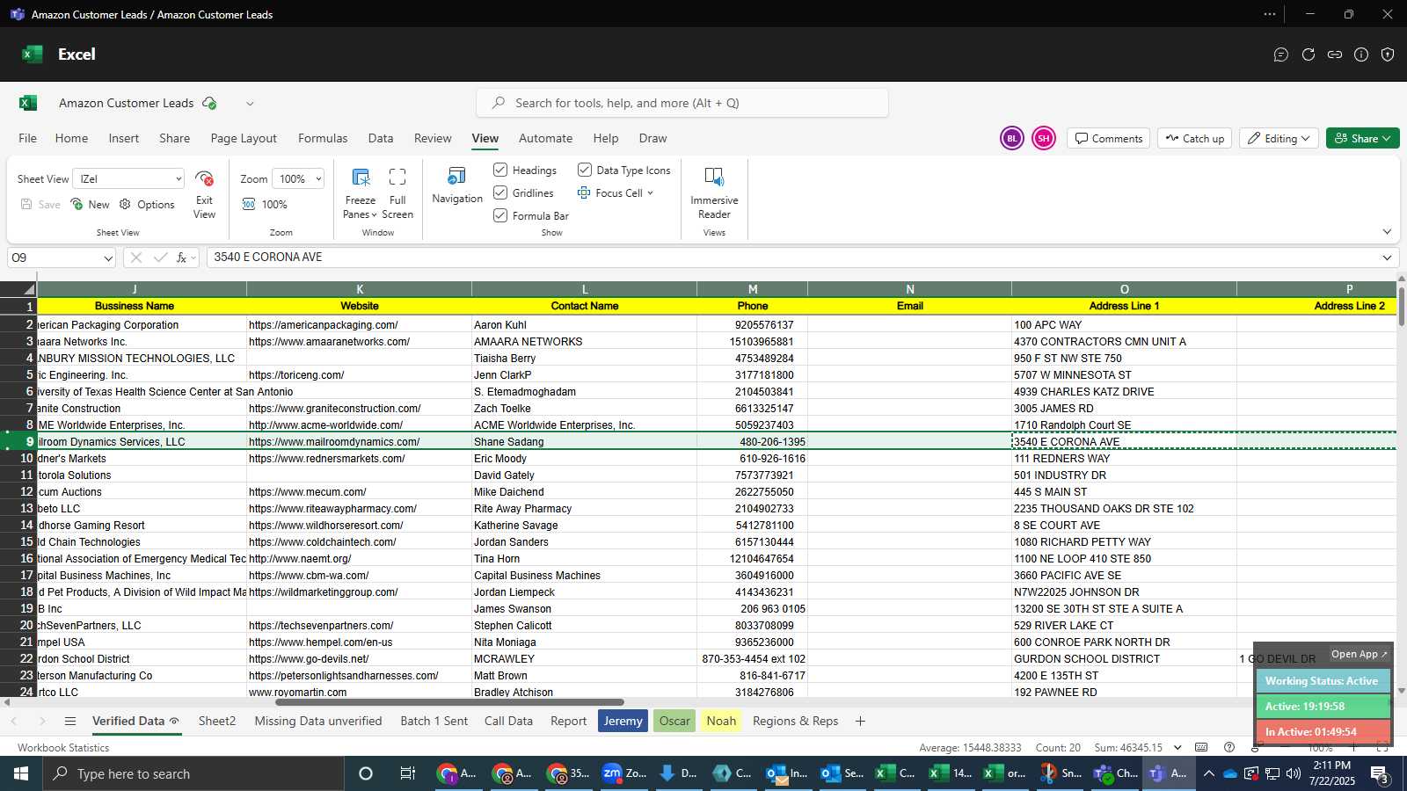1407x791 pixels.
Task: Launch Immersive Reader
Action: point(714,192)
